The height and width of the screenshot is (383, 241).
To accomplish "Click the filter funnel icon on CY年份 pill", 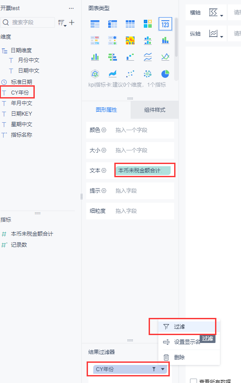I will coord(154,369).
